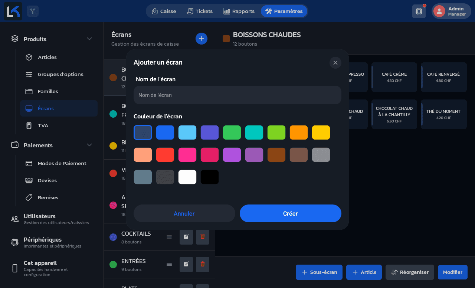475x288 pixels.
Task: Grab the reorder handle for ENTRÉES
Action: pyautogui.click(x=169, y=264)
